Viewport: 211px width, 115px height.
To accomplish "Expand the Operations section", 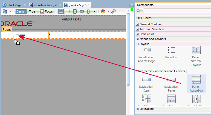I will click(x=138, y=109).
